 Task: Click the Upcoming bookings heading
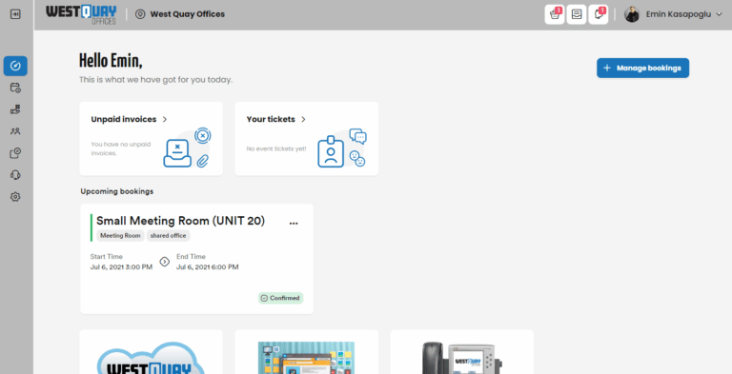tap(116, 191)
